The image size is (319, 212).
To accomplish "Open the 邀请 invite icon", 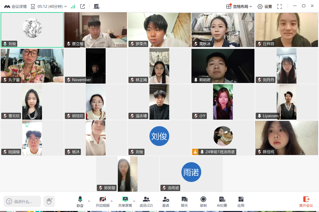I will [x=165, y=201].
